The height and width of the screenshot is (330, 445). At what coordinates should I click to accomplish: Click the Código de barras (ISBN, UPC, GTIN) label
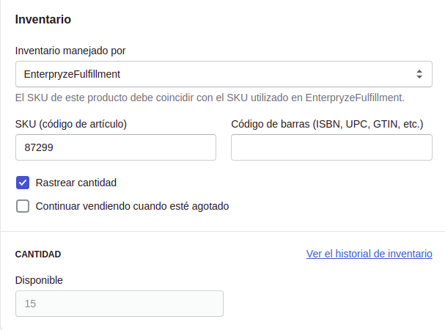327,124
